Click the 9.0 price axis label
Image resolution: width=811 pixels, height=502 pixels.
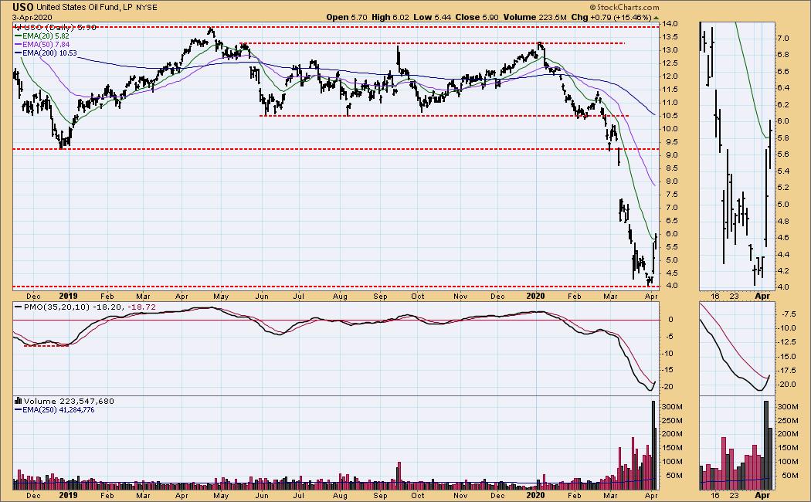coord(672,154)
